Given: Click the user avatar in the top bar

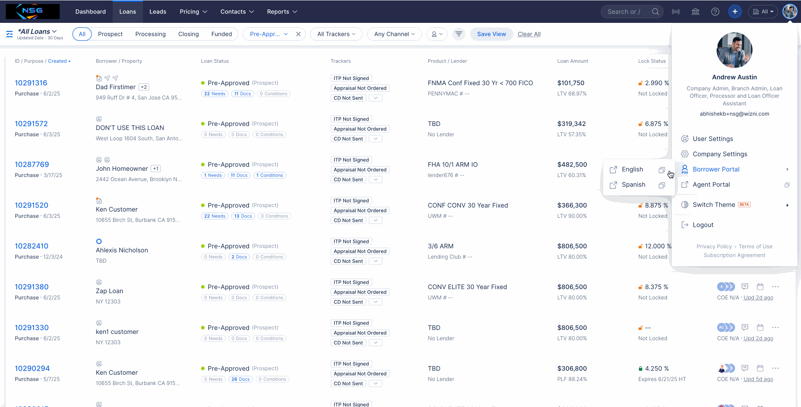Looking at the screenshot, I should click(x=790, y=12).
